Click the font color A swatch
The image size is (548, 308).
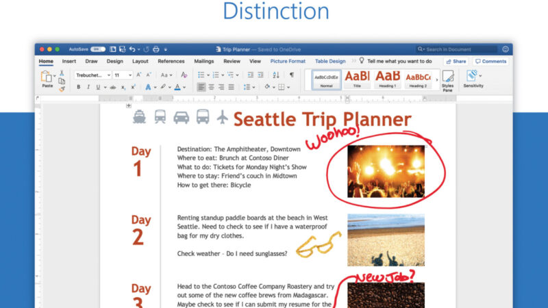[x=177, y=87]
